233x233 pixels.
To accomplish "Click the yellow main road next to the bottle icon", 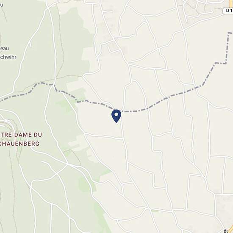I will pos(230,230).
